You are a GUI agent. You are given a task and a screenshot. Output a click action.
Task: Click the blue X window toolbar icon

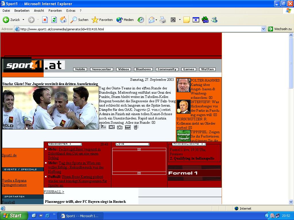click(x=196, y=20)
